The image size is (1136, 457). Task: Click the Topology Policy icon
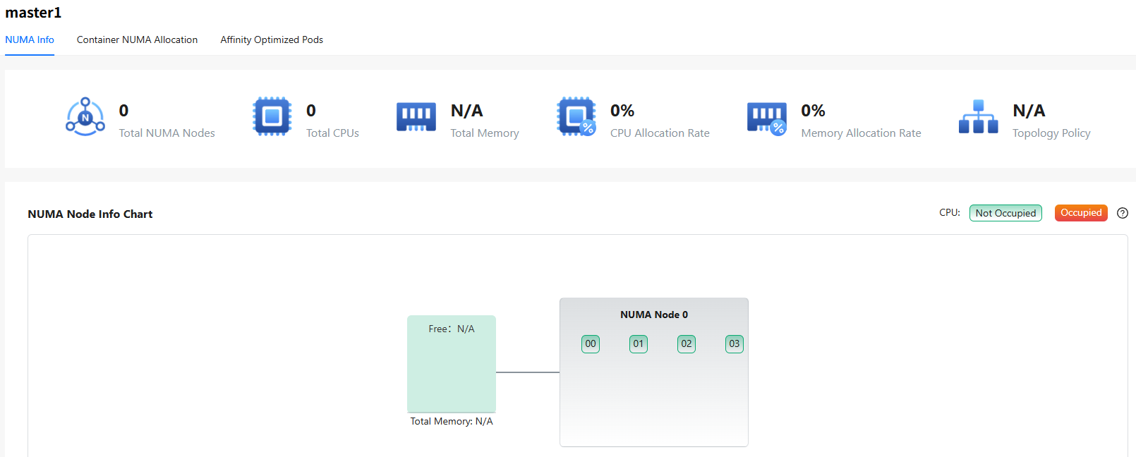click(979, 117)
